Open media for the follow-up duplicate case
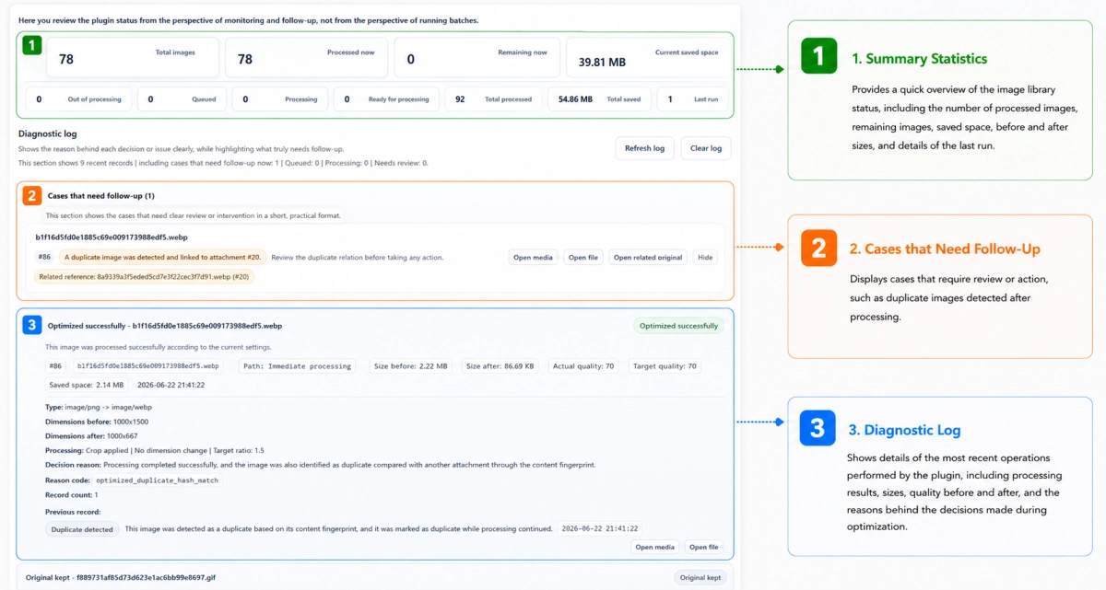1106x590 pixels. 533,258
